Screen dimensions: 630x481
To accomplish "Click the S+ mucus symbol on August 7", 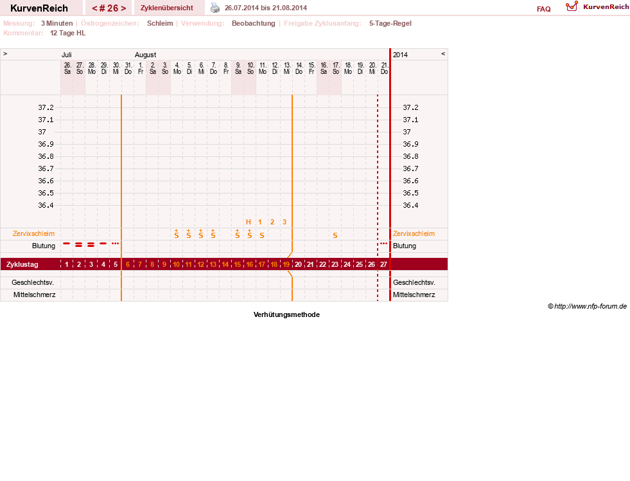I will coord(213,233).
